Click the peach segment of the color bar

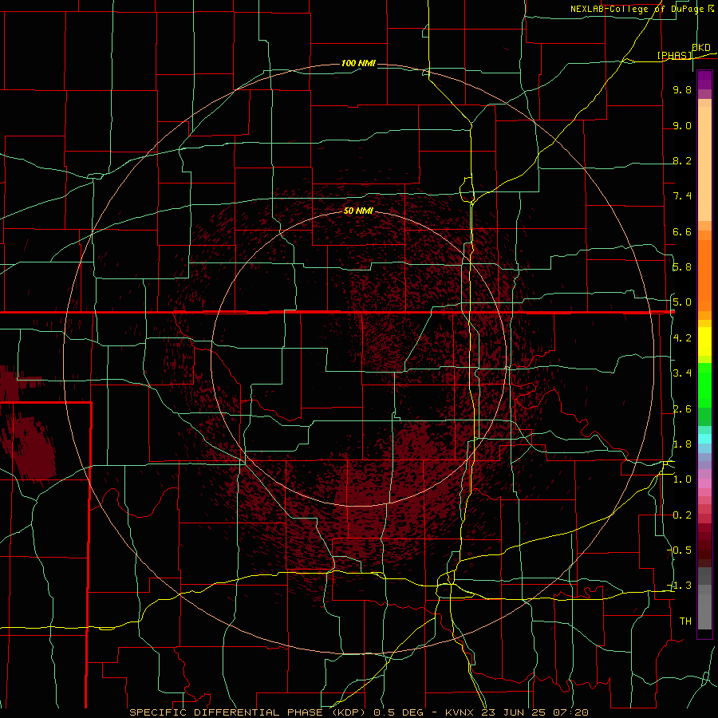pos(704,165)
